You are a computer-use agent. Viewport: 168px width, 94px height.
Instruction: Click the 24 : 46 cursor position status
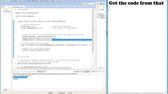point(70,93)
